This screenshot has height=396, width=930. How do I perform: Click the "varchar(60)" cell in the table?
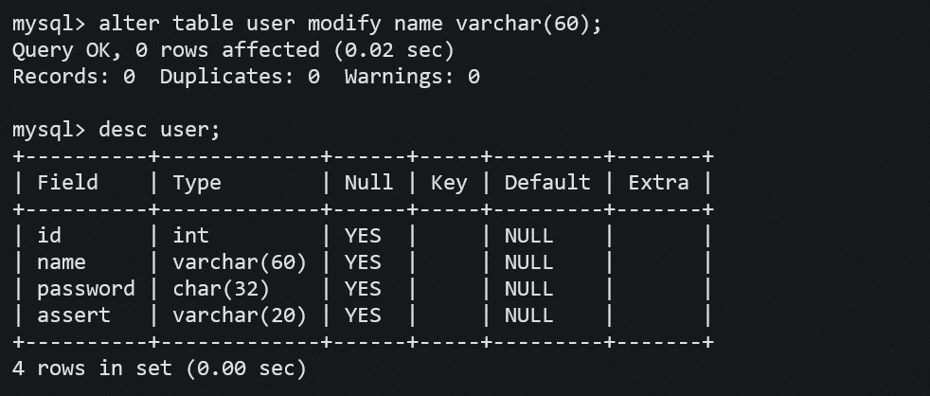coord(240,262)
